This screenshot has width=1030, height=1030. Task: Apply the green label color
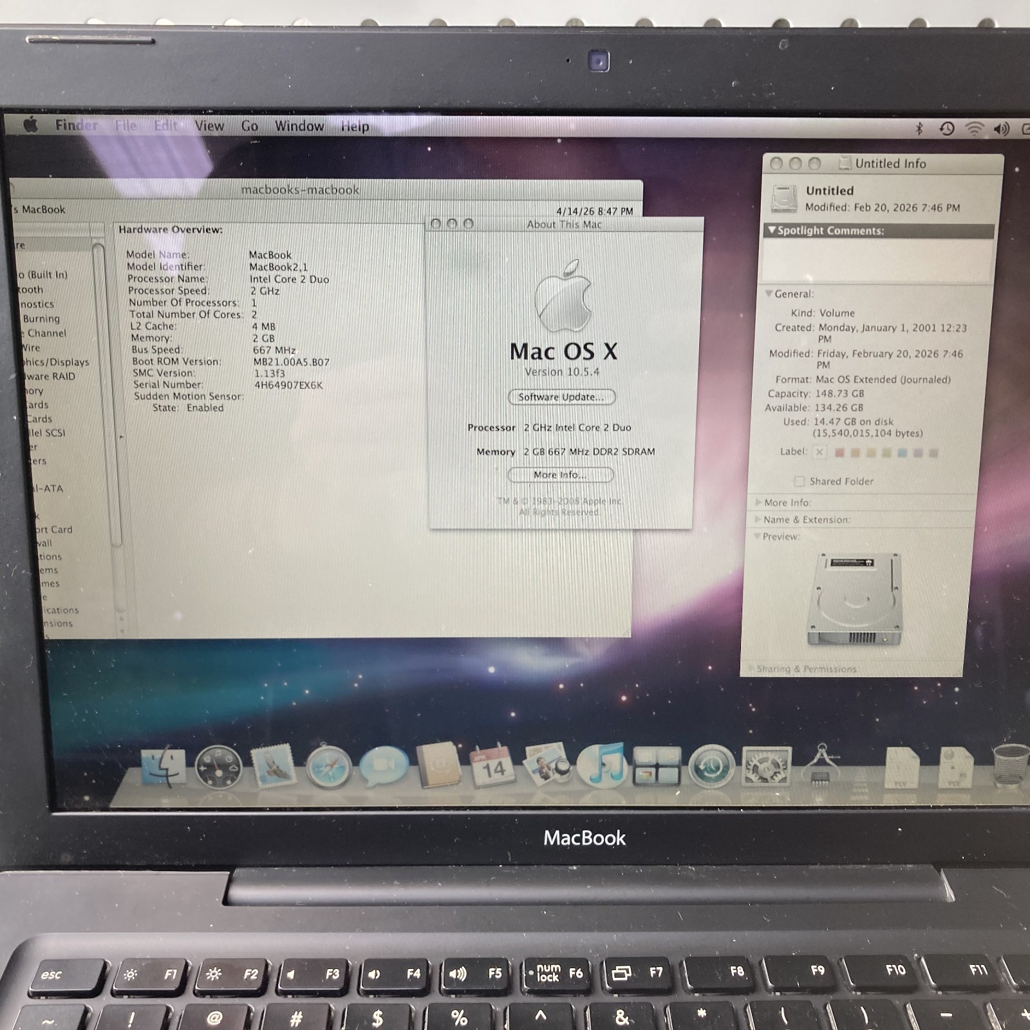tap(886, 453)
